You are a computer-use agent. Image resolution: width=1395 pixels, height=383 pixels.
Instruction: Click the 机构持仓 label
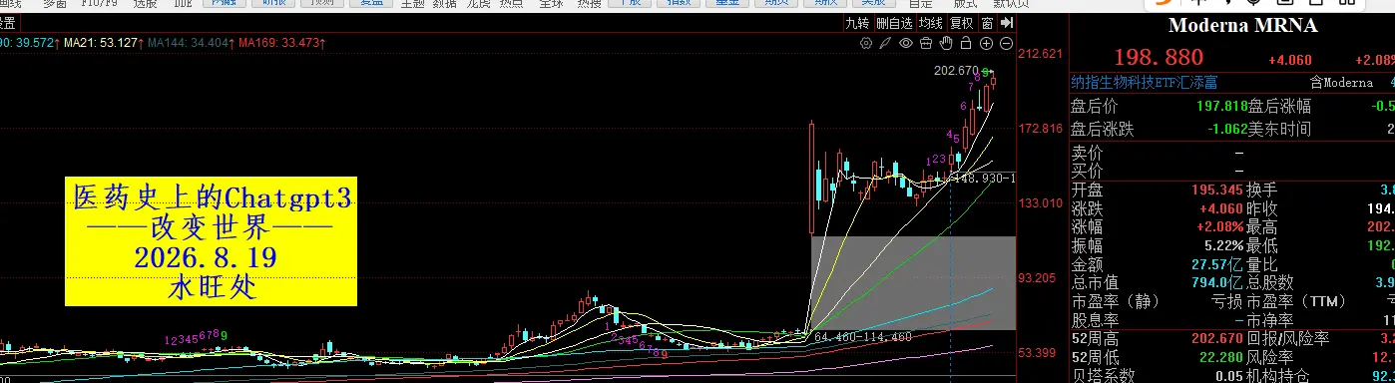click(1278, 376)
